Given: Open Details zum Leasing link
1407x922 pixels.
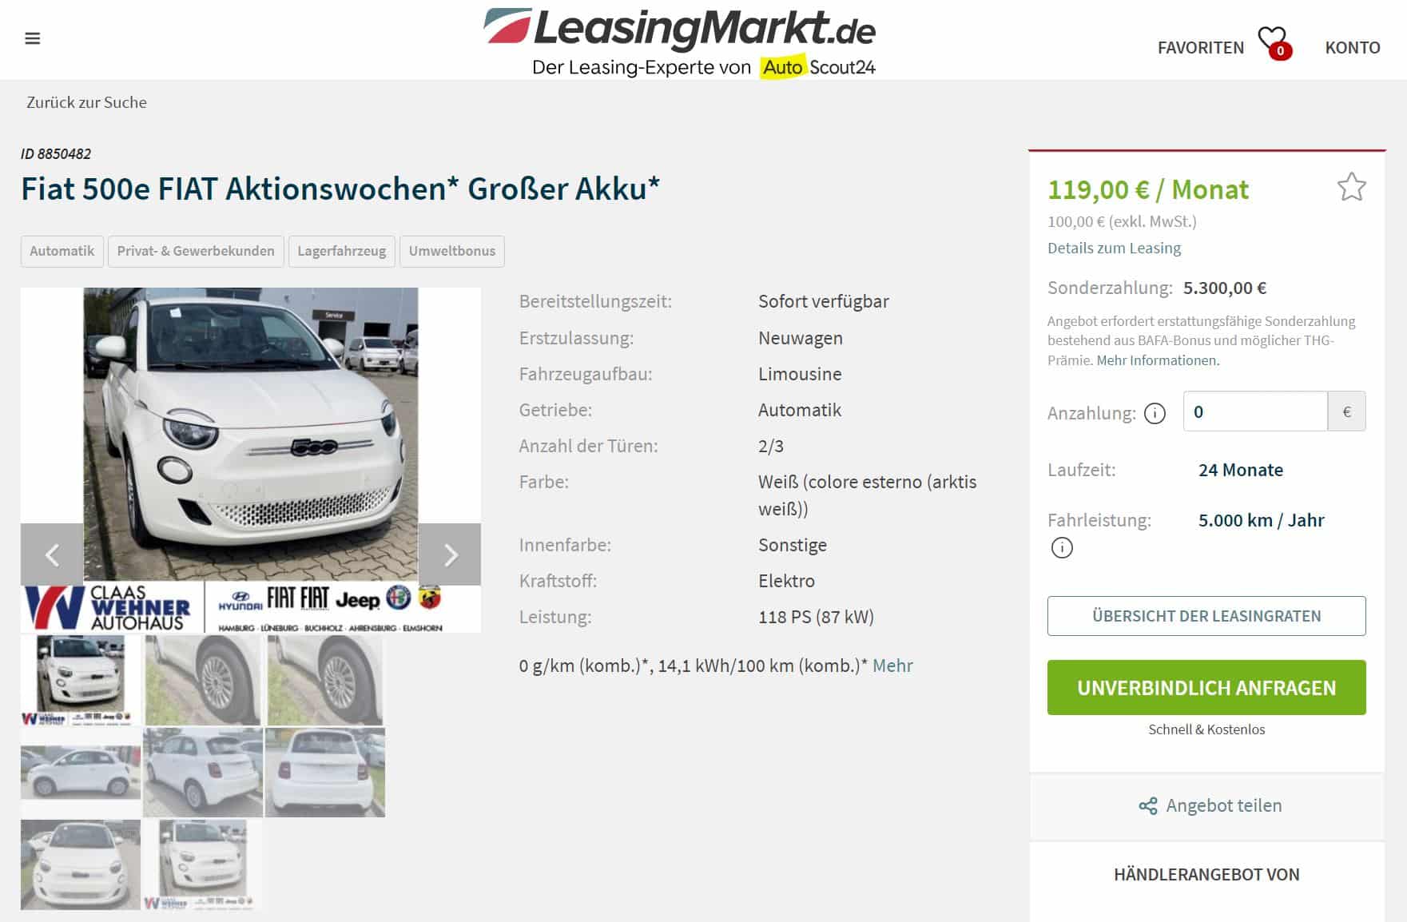Looking at the screenshot, I should 1114,248.
